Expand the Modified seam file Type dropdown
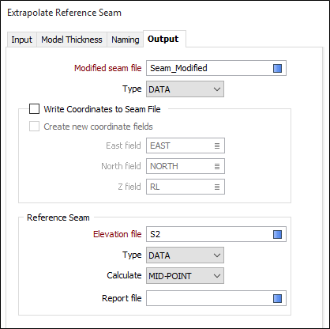The width and height of the screenshot is (330, 329). 185,89
